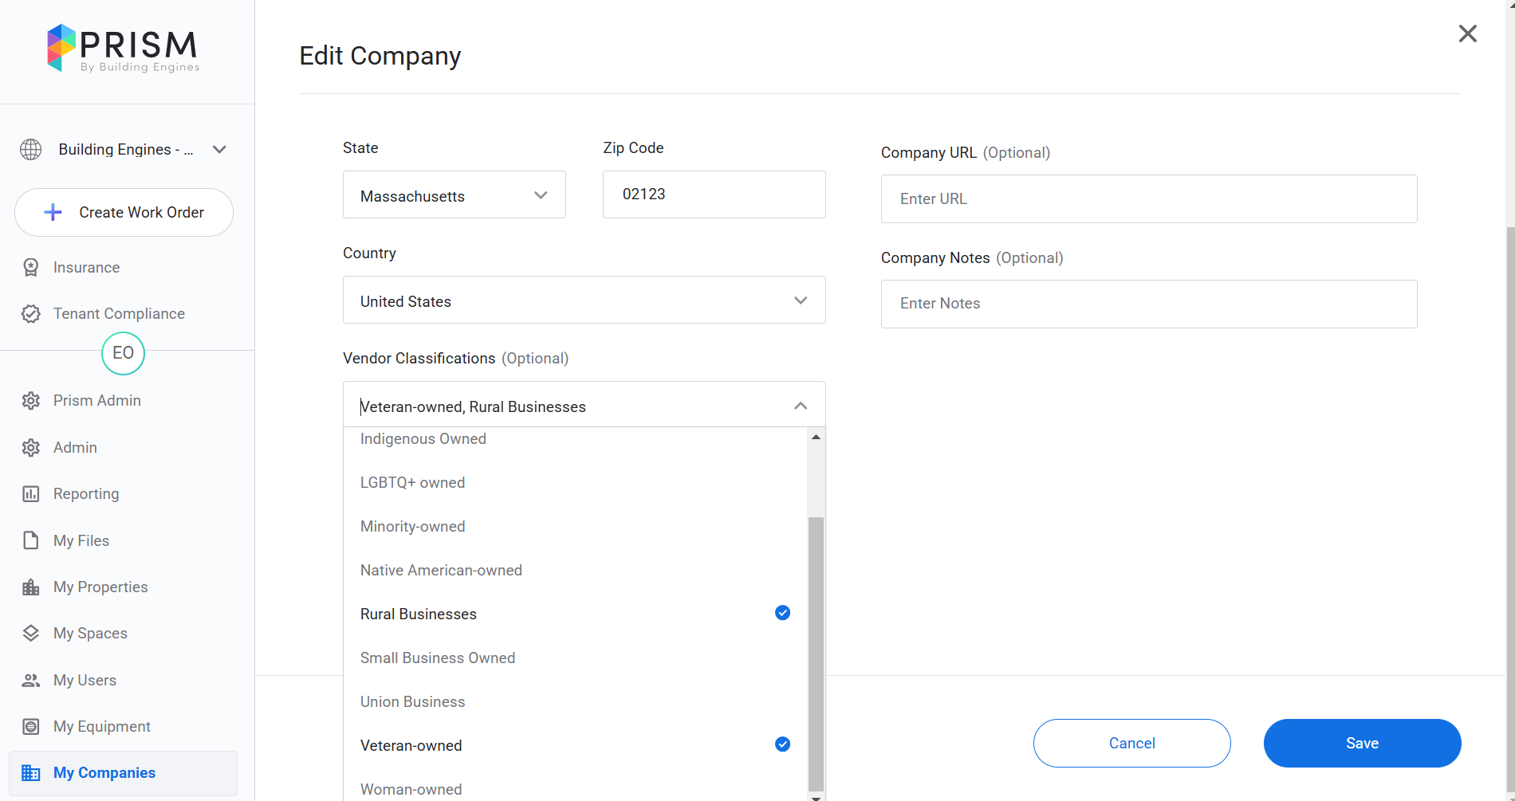Image resolution: width=1515 pixels, height=801 pixels.
Task: Click the My Equipment icon
Action: coord(31,727)
